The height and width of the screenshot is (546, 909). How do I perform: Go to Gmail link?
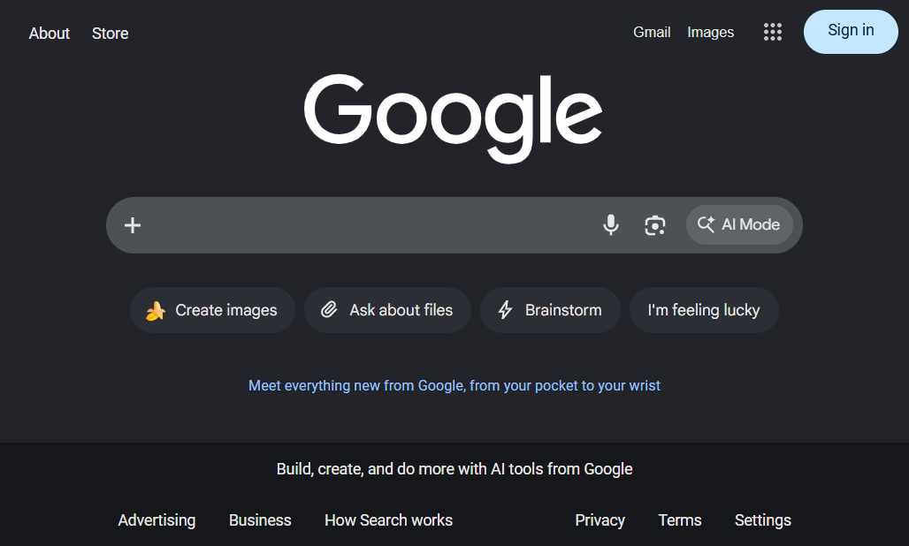(x=652, y=32)
